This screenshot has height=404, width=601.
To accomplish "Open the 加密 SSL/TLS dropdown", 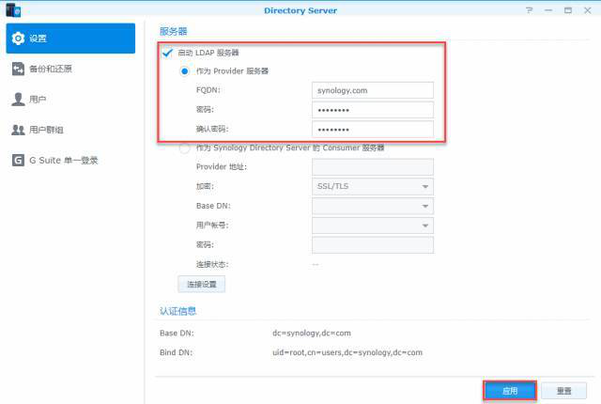I will (x=373, y=186).
